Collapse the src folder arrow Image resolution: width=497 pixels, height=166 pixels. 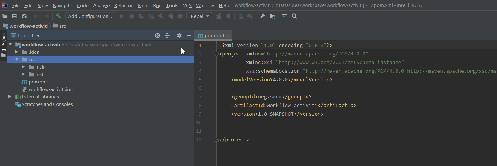click(17, 59)
